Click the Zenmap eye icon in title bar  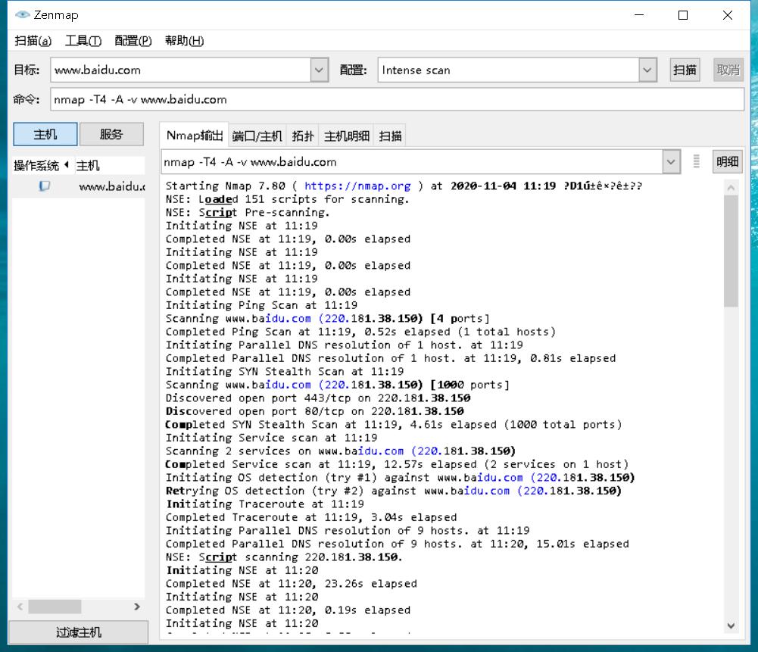pos(22,14)
